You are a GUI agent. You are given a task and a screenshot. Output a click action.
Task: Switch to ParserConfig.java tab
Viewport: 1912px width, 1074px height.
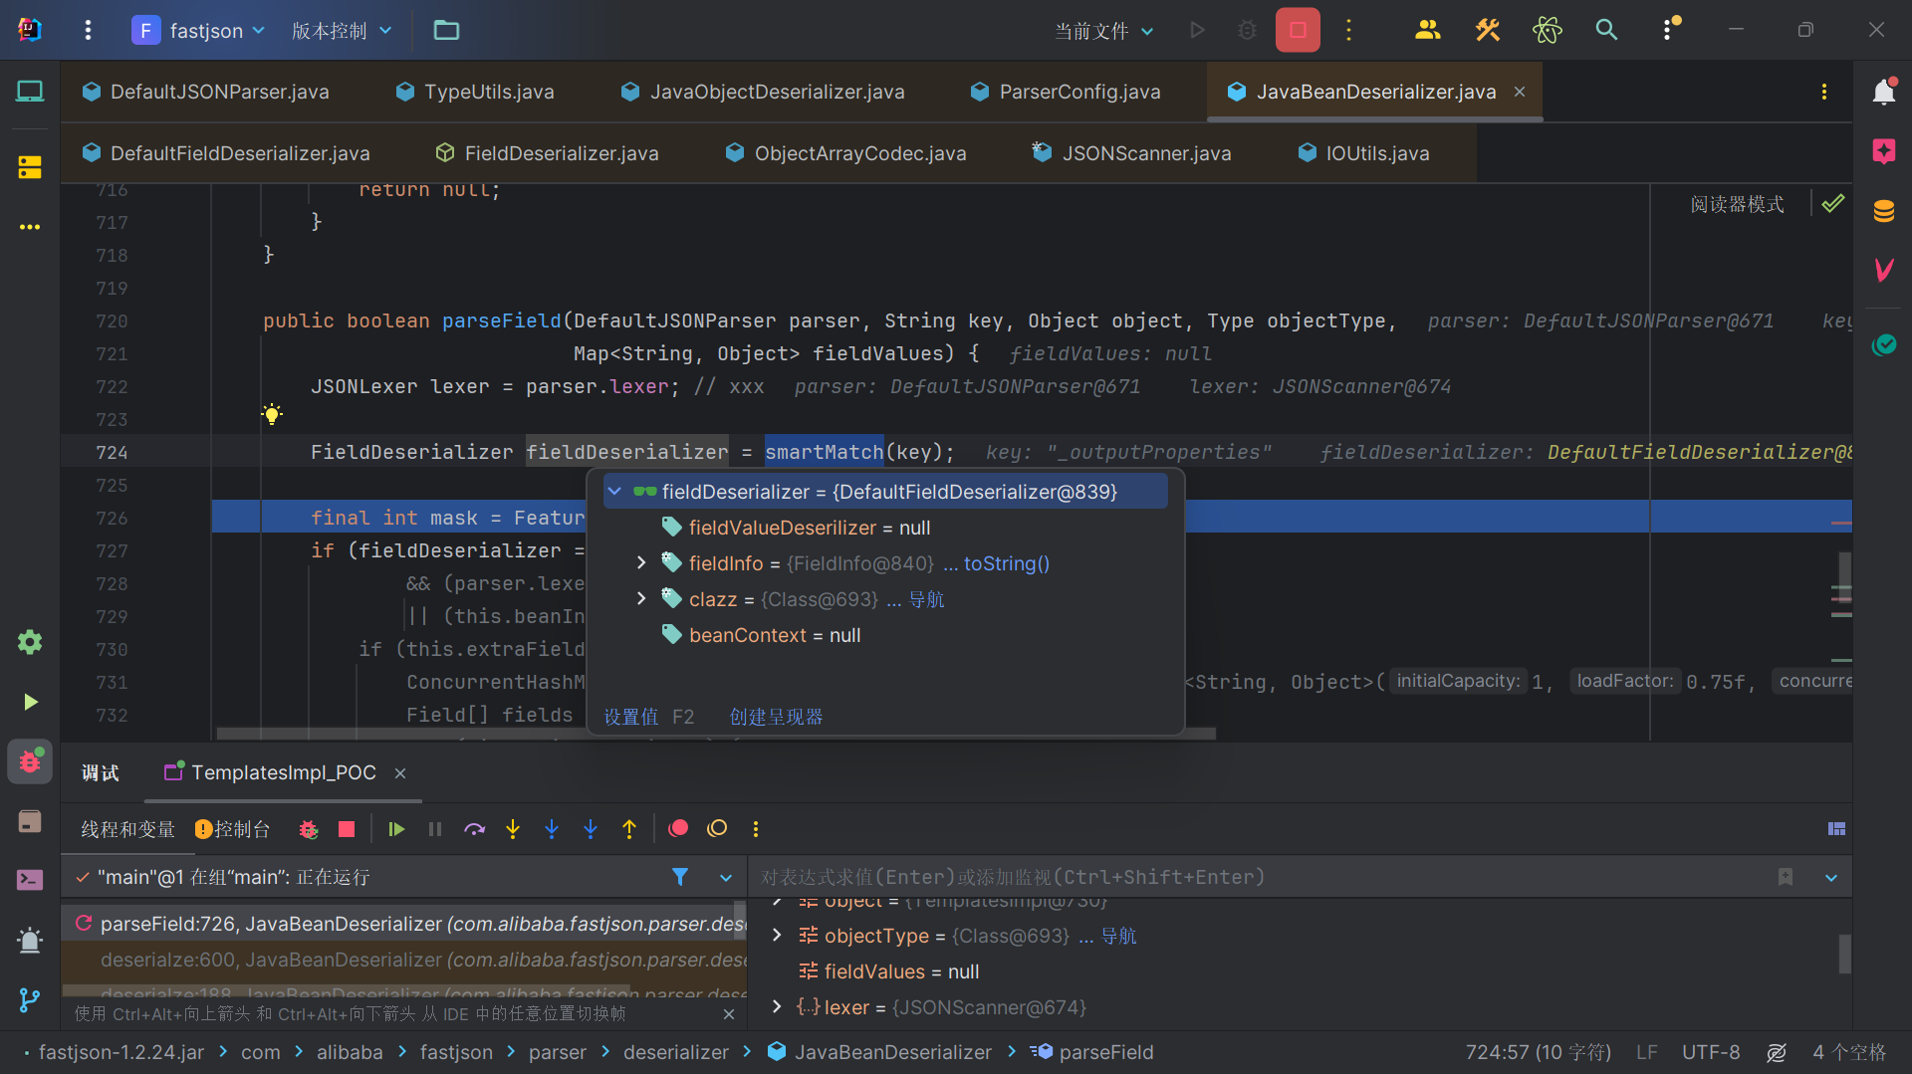pyautogui.click(x=1066, y=92)
